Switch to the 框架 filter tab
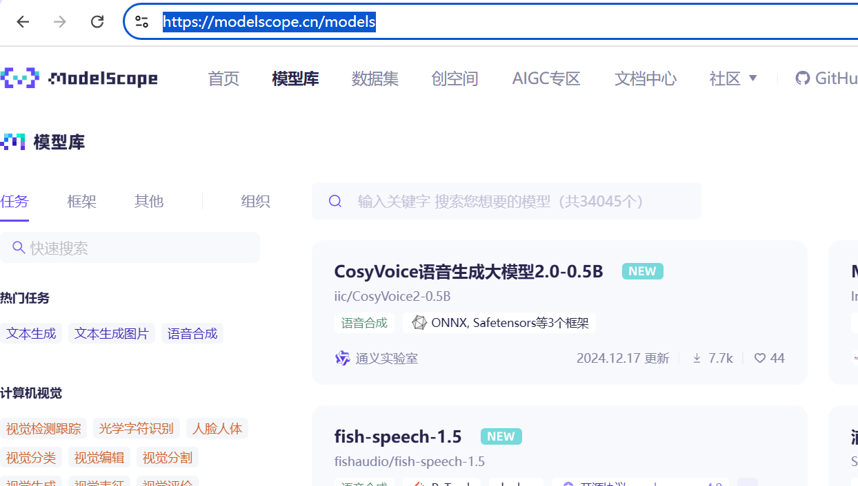Screen dimensions: 858x486 click(x=81, y=201)
